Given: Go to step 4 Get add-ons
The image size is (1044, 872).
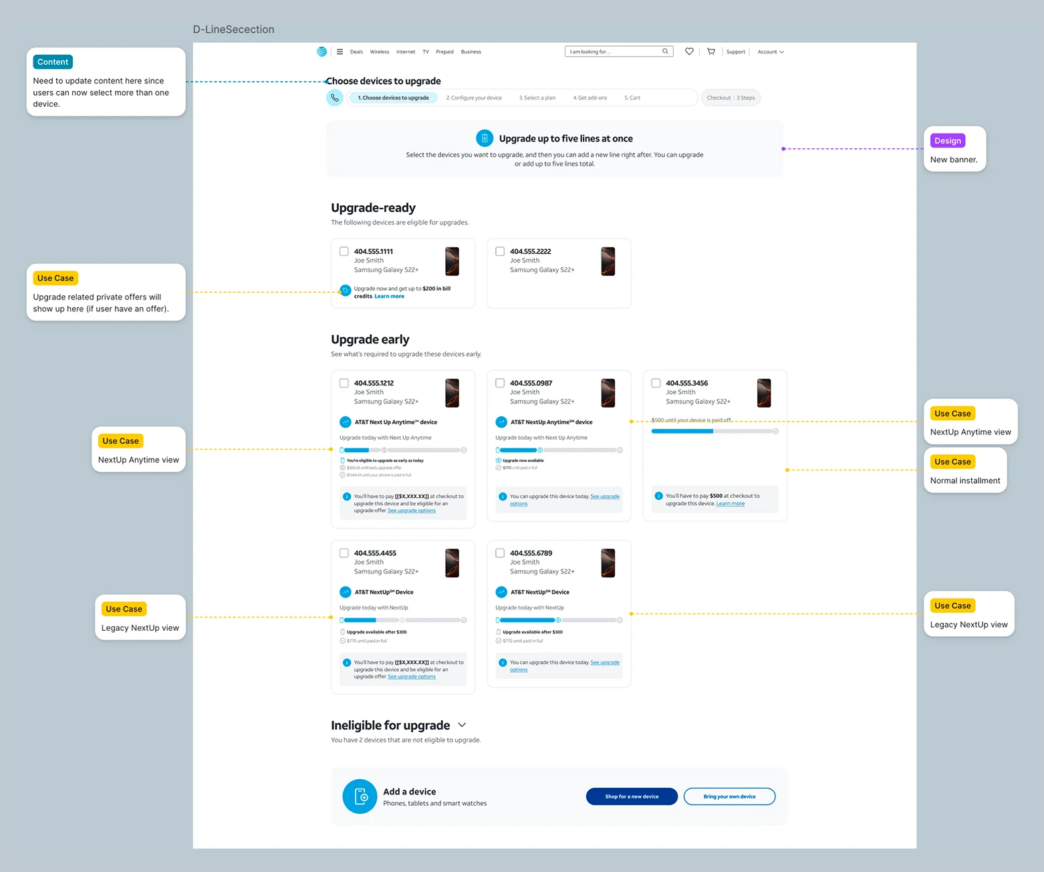Looking at the screenshot, I should [x=590, y=98].
